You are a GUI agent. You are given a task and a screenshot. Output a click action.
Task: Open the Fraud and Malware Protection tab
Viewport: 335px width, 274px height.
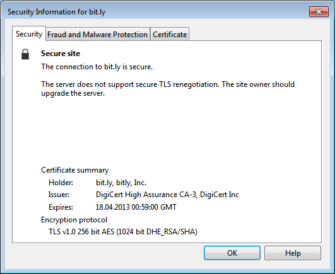tap(97, 35)
